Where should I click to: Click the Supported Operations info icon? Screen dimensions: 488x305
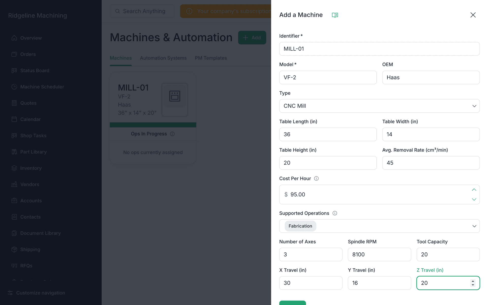click(335, 213)
